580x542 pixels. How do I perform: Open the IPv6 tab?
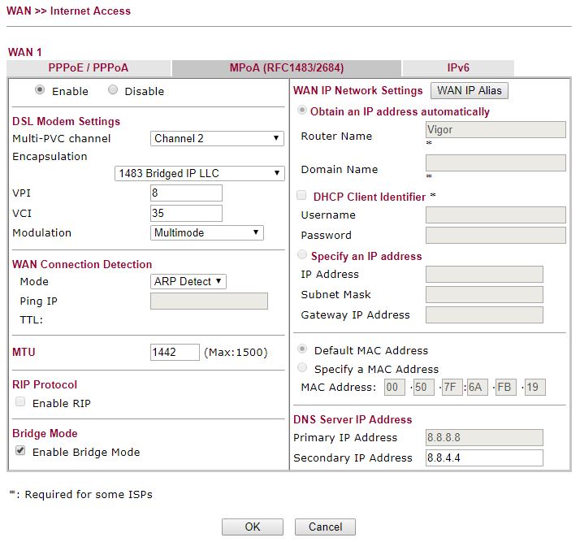pyautogui.click(x=457, y=68)
